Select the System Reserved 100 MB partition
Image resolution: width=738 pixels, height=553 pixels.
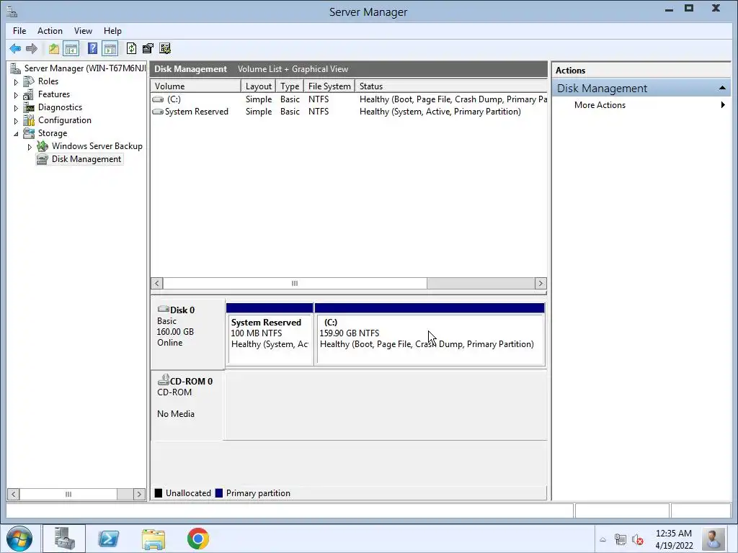pyautogui.click(x=270, y=334)
